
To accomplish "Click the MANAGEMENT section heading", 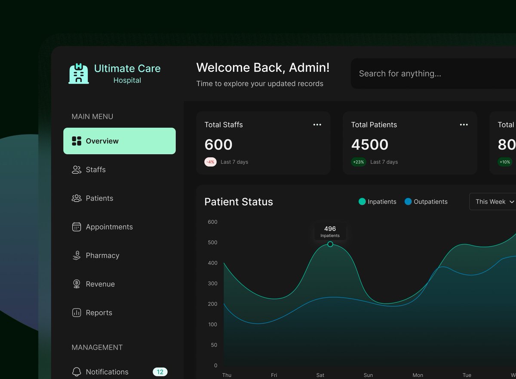I will click(x=97, y=347).
